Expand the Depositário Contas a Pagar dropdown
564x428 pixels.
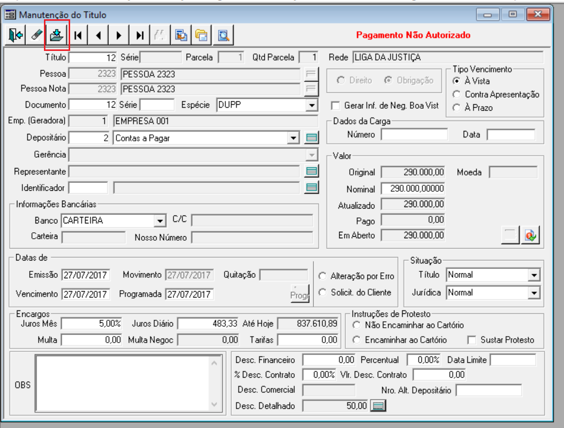(293, 138)
